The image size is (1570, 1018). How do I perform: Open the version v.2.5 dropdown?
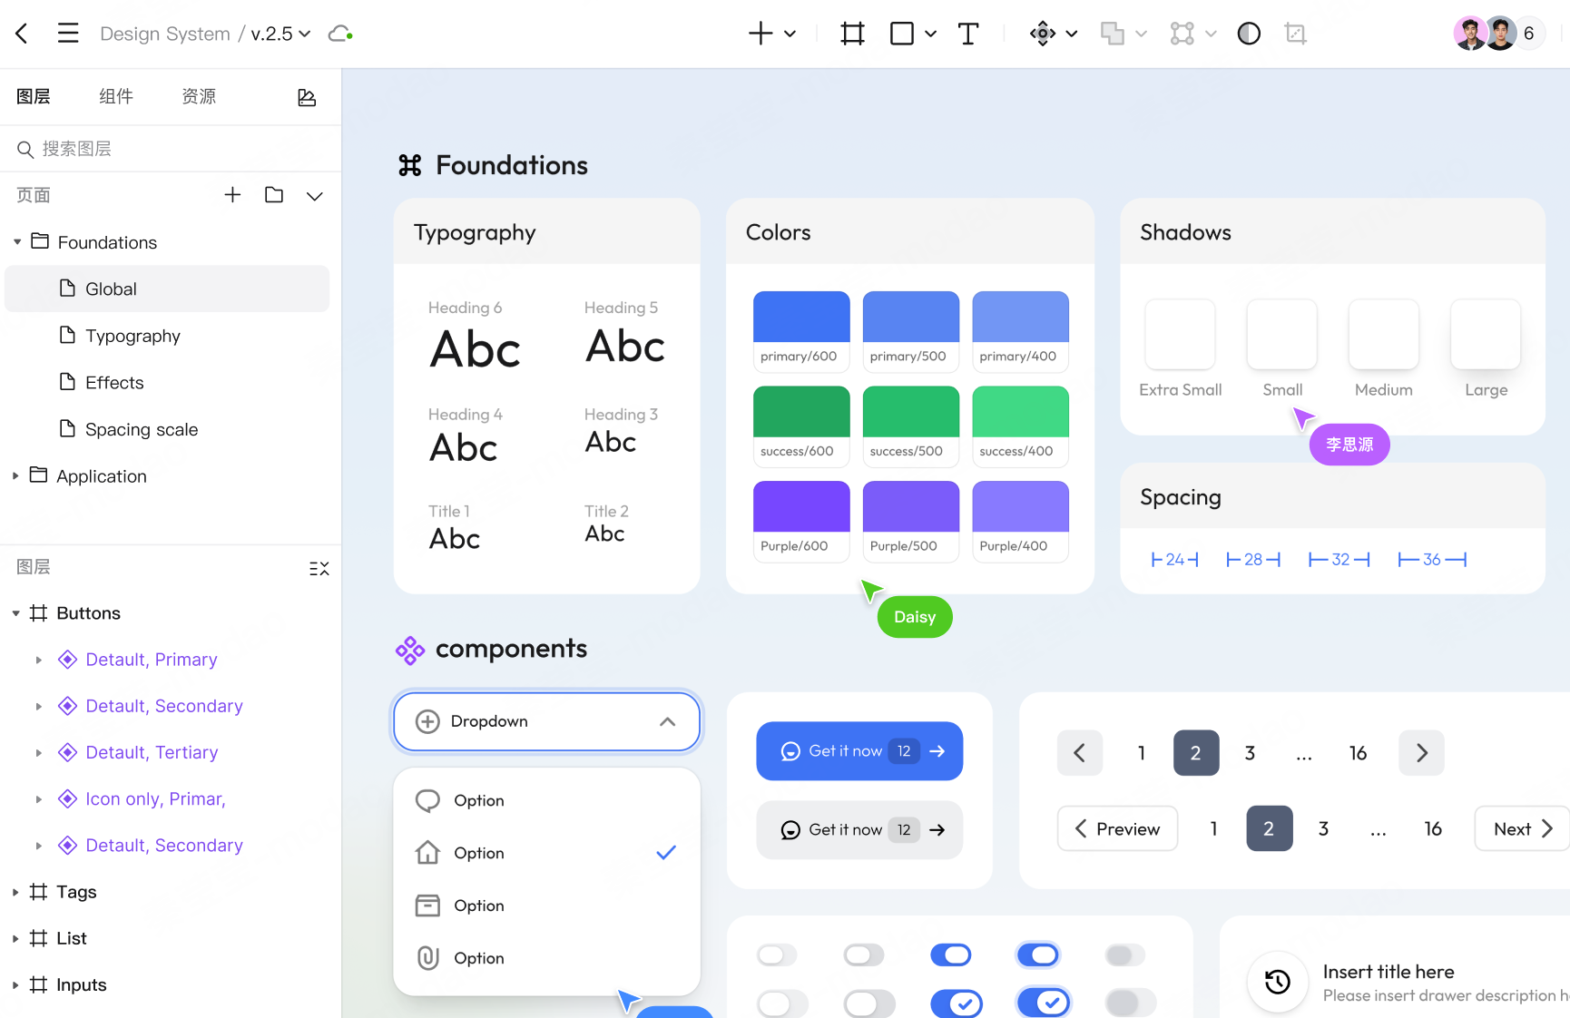(280, 34)
